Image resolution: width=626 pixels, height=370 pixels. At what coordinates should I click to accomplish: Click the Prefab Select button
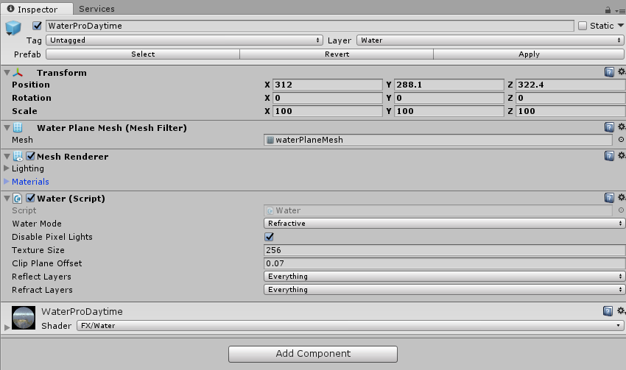tap(143, 54)
